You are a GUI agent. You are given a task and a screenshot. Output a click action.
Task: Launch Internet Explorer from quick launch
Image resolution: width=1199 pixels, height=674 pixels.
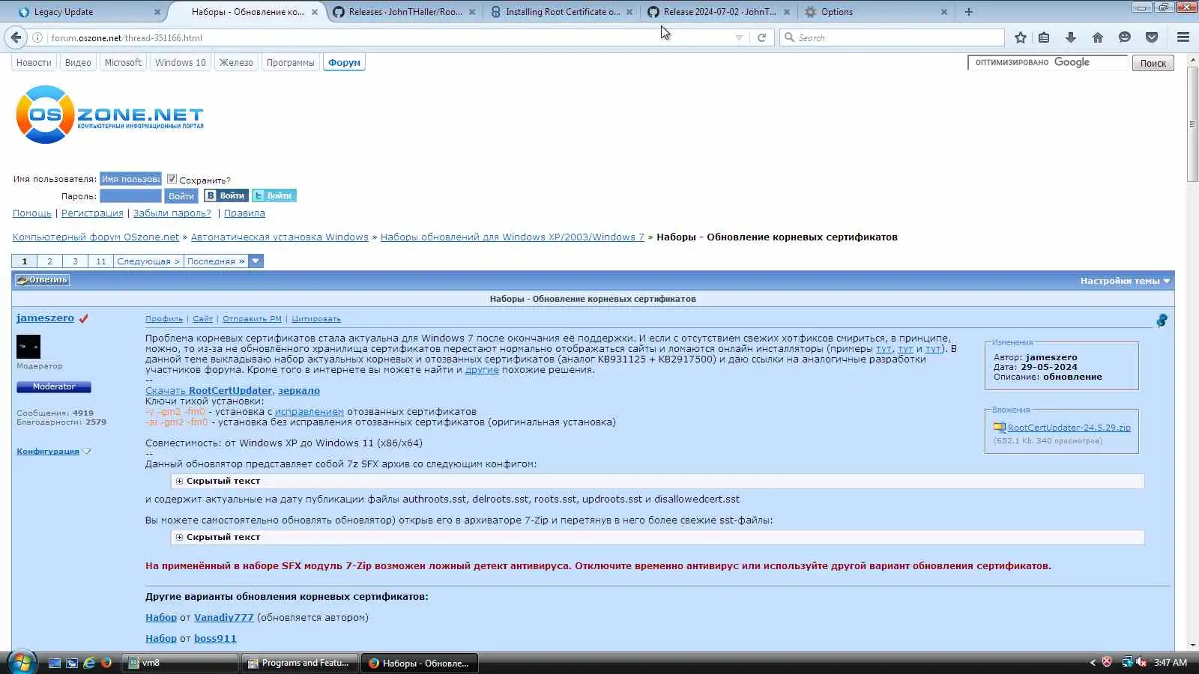point(89,663)
